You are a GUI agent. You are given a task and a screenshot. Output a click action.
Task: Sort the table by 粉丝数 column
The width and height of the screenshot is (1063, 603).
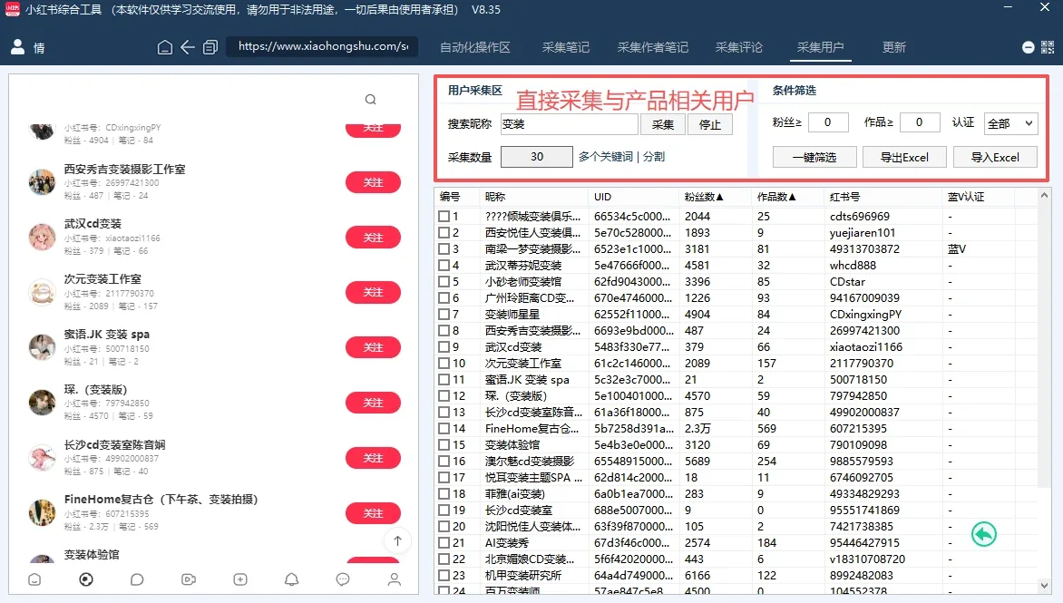click(x=714, y=197)
